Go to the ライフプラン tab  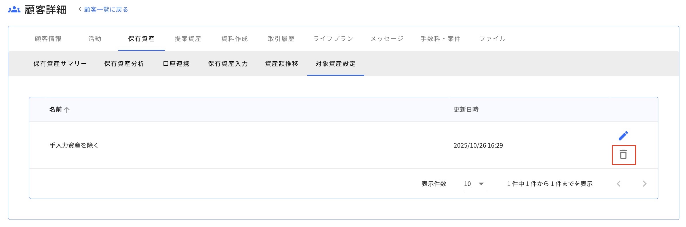[x=333, y=39]
